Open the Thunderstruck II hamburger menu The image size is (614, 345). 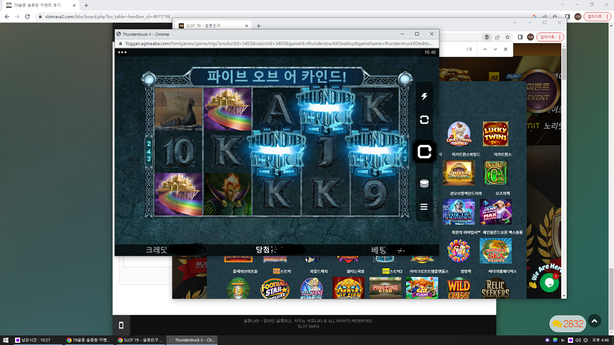point(424,207)
